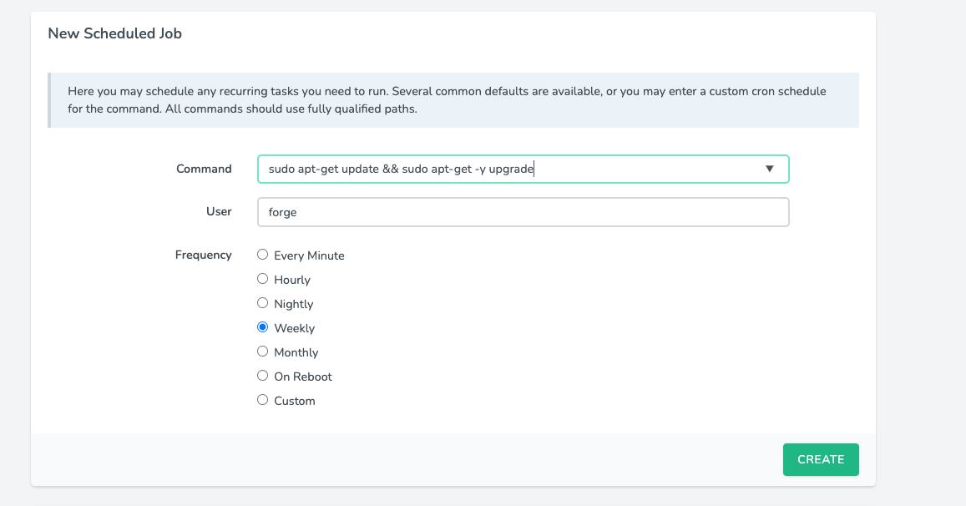Screen dimensions: 966x506
Task: Click the New Scheduled Job heading
Action: (114, 33)
